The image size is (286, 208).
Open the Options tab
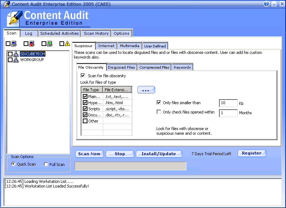click(121, 33)
